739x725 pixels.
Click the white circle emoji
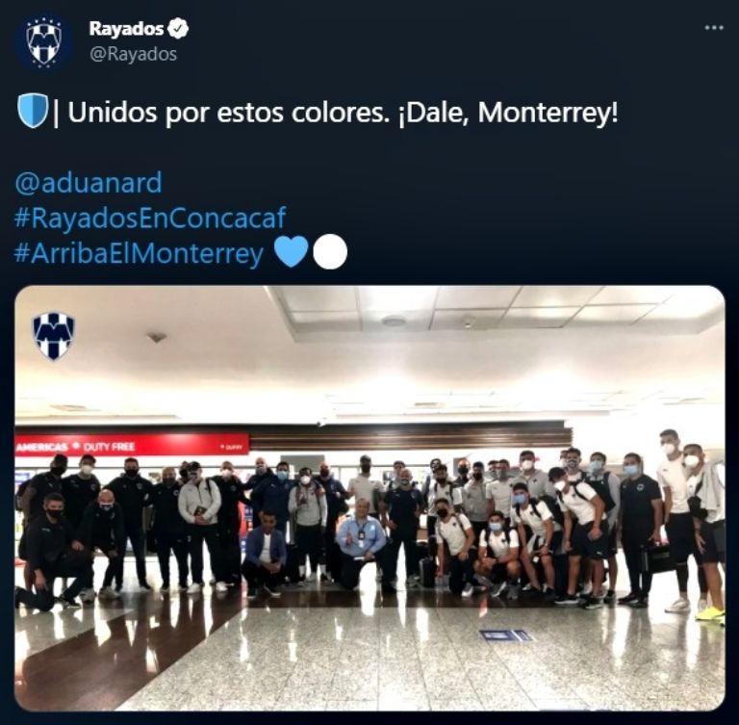330,252
